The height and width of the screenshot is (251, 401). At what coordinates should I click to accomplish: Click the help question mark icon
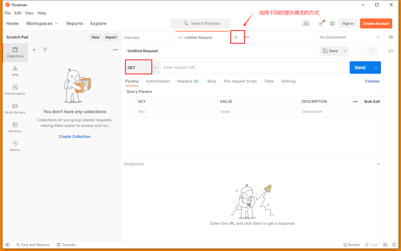(394, 245)
